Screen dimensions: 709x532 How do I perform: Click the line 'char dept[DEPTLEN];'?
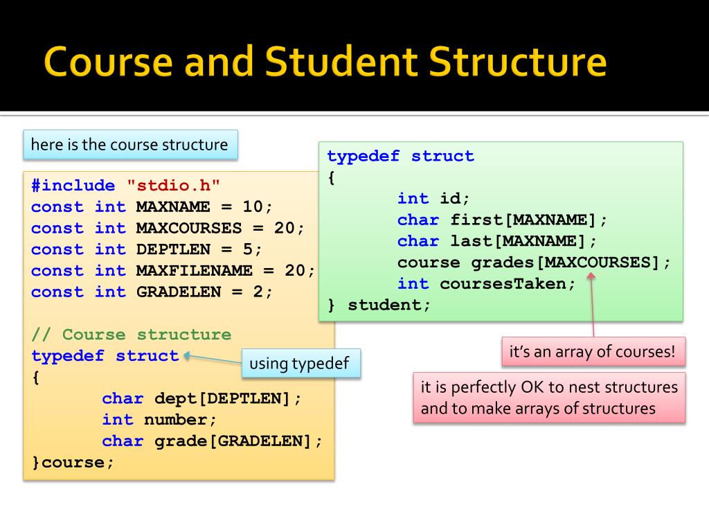coord(201,398)
